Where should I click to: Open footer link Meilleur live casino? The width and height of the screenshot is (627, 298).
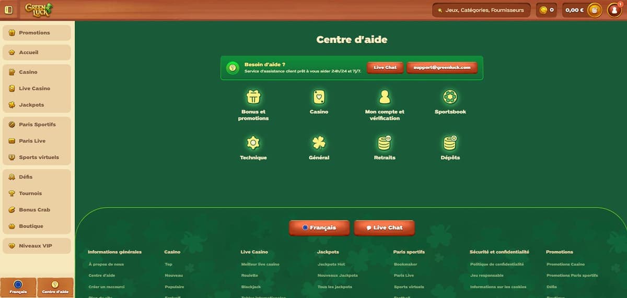coord(260,264)
